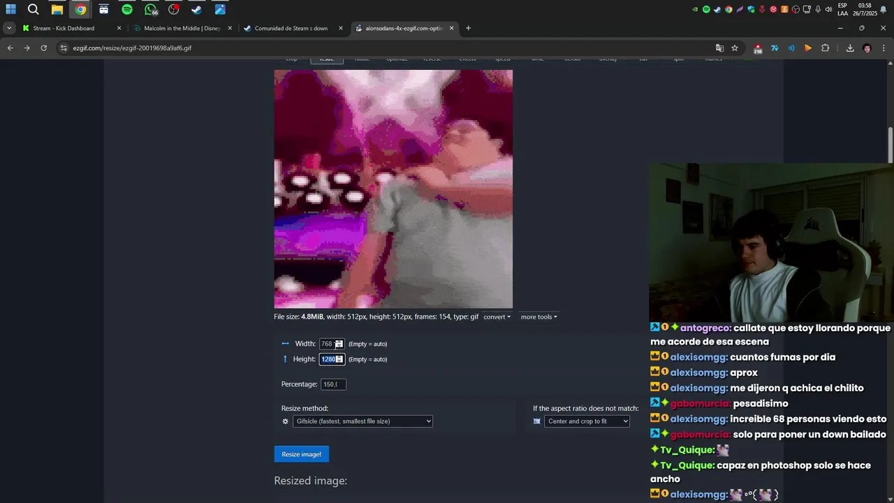
Task: Click the GIF preview image
Action: point(393,189)
